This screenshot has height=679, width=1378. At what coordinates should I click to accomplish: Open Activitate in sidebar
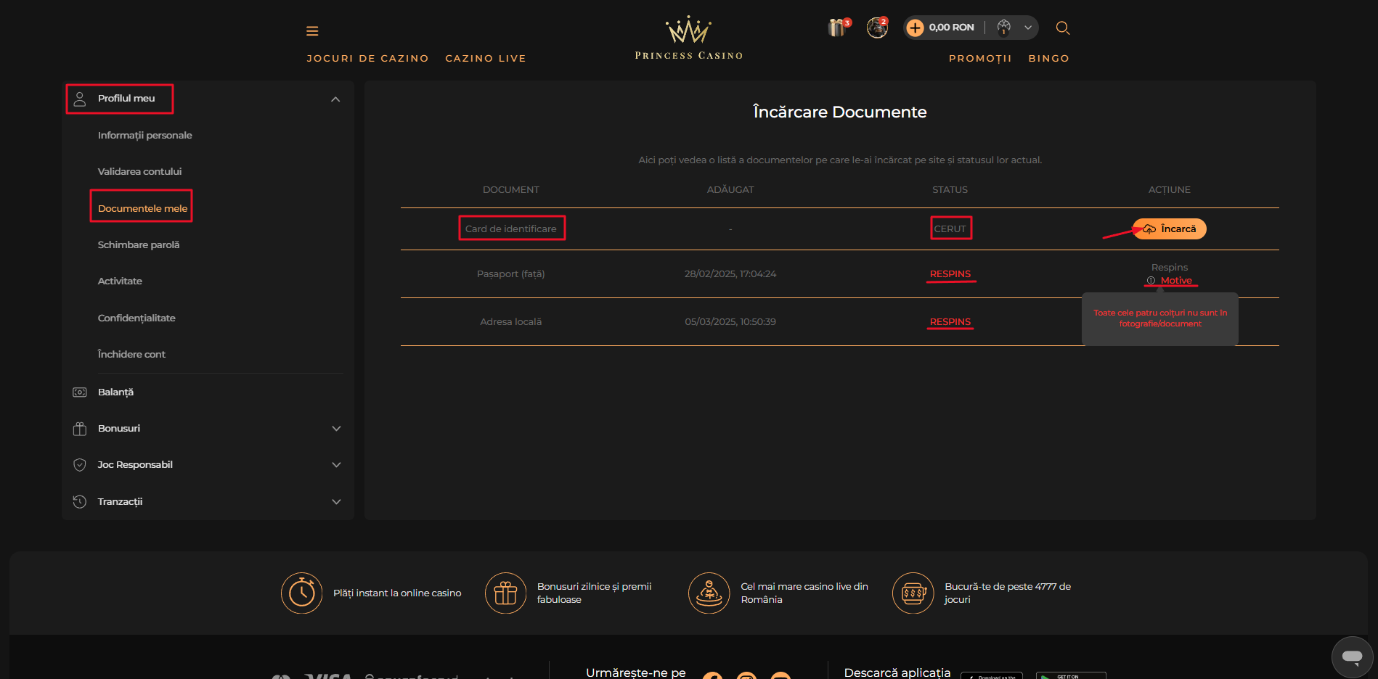[x=120, y=281]
